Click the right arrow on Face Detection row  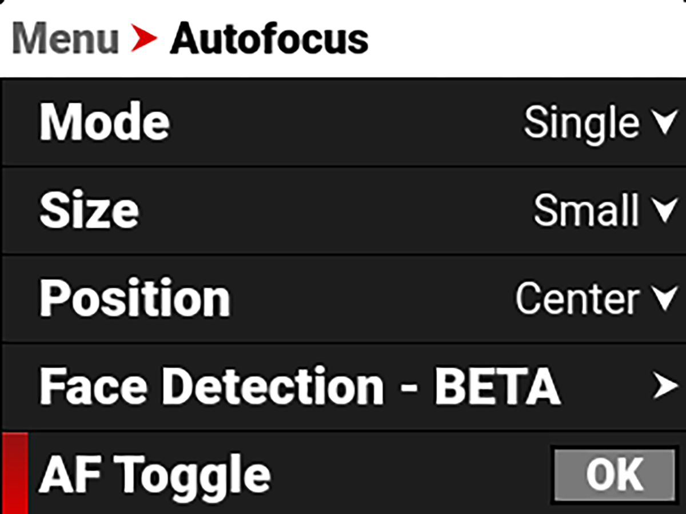tap(665, 386)
